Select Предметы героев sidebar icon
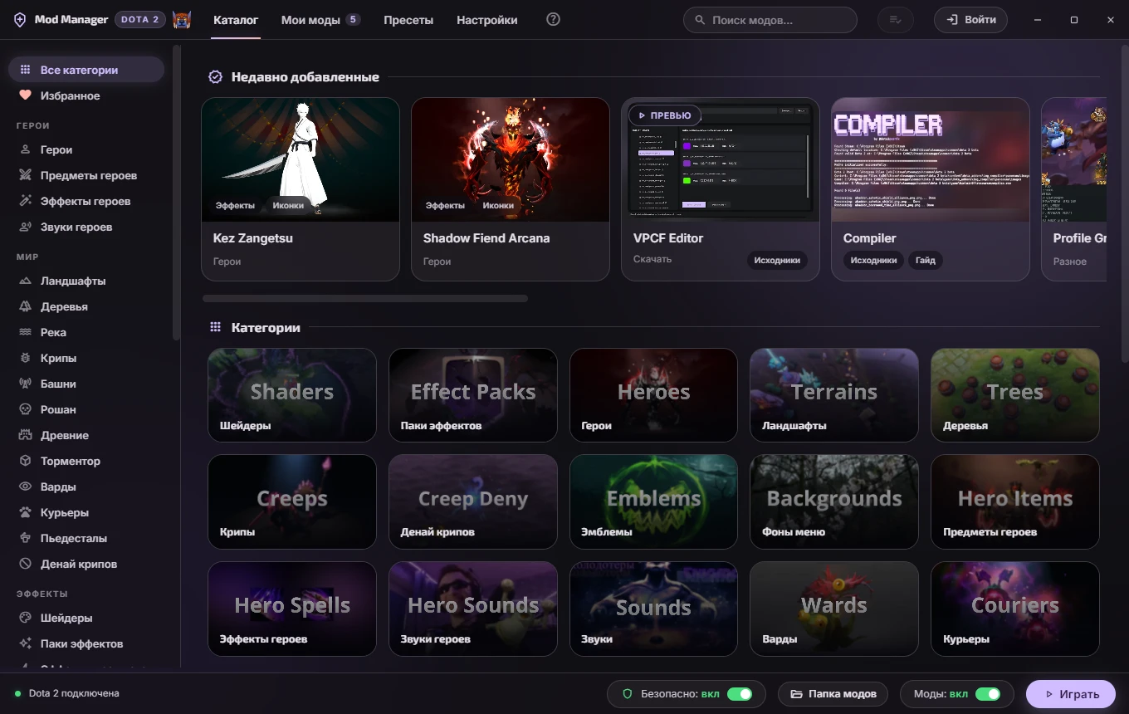 [x=25, y=175]
